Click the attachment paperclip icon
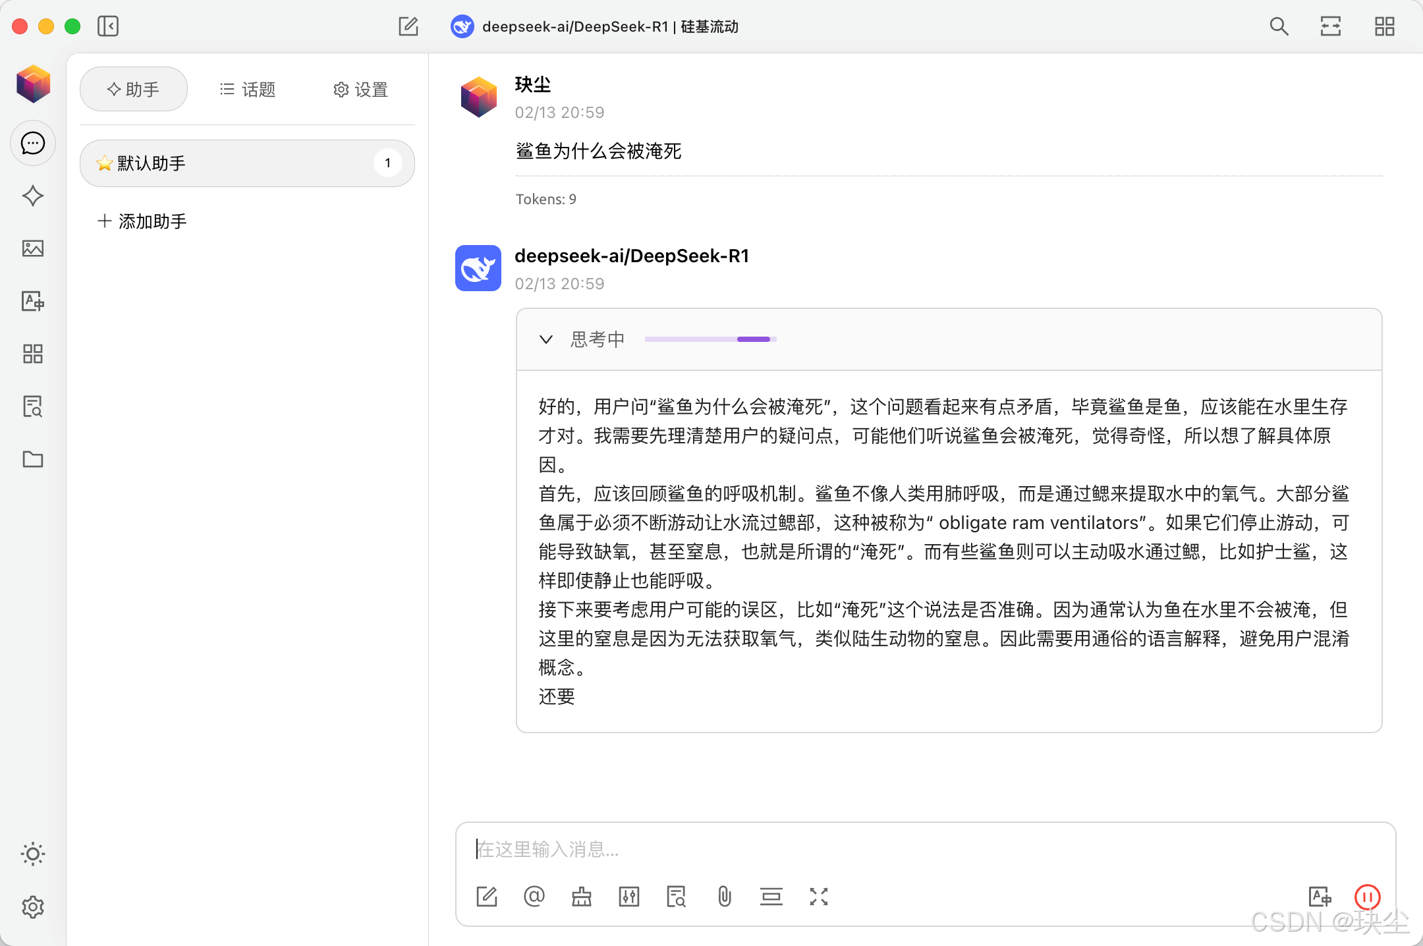The image size is (1423, 946). click(724, 896)
